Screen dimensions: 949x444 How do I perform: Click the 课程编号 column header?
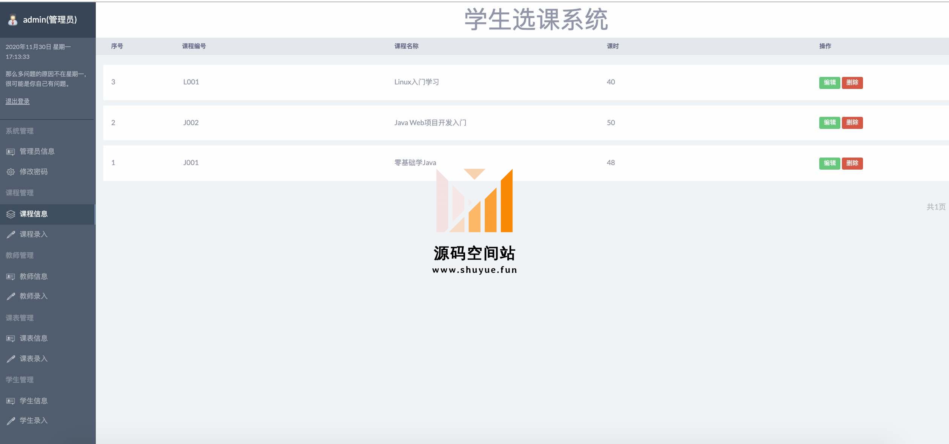[194, 46]
